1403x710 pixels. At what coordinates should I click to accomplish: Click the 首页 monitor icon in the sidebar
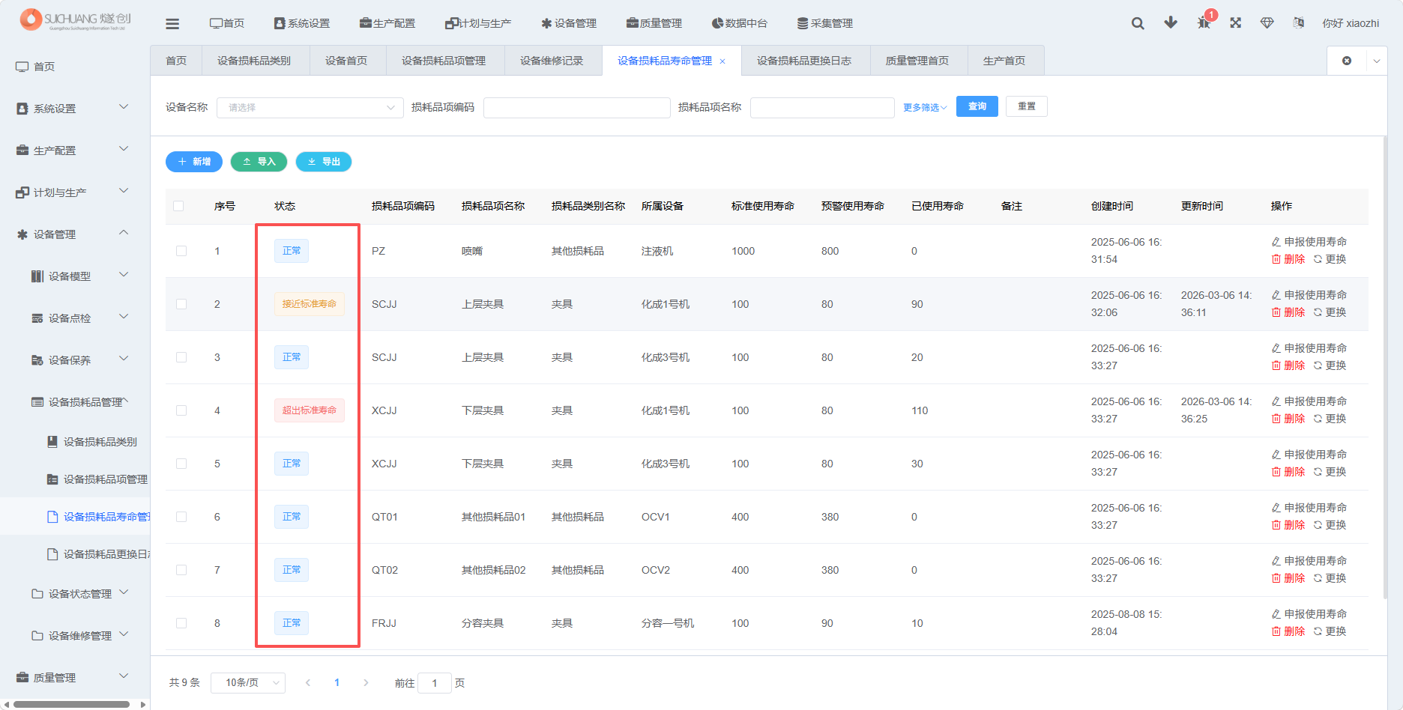click(x=22, y=67)
